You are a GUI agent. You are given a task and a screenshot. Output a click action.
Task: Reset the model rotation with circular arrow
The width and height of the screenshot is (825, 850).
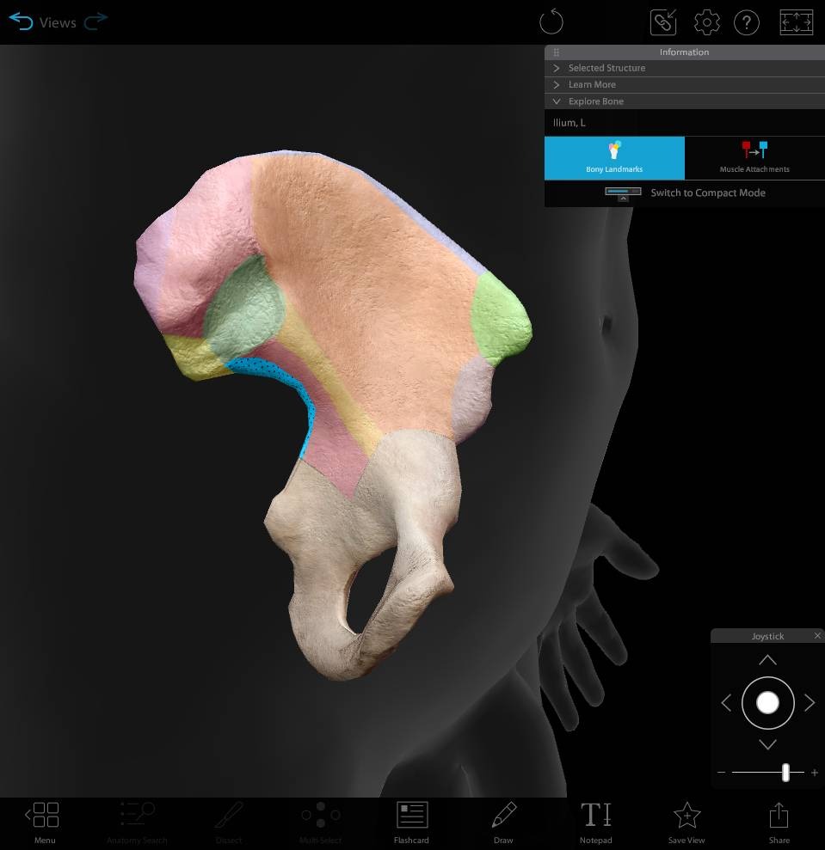click(x=551, y=22)
